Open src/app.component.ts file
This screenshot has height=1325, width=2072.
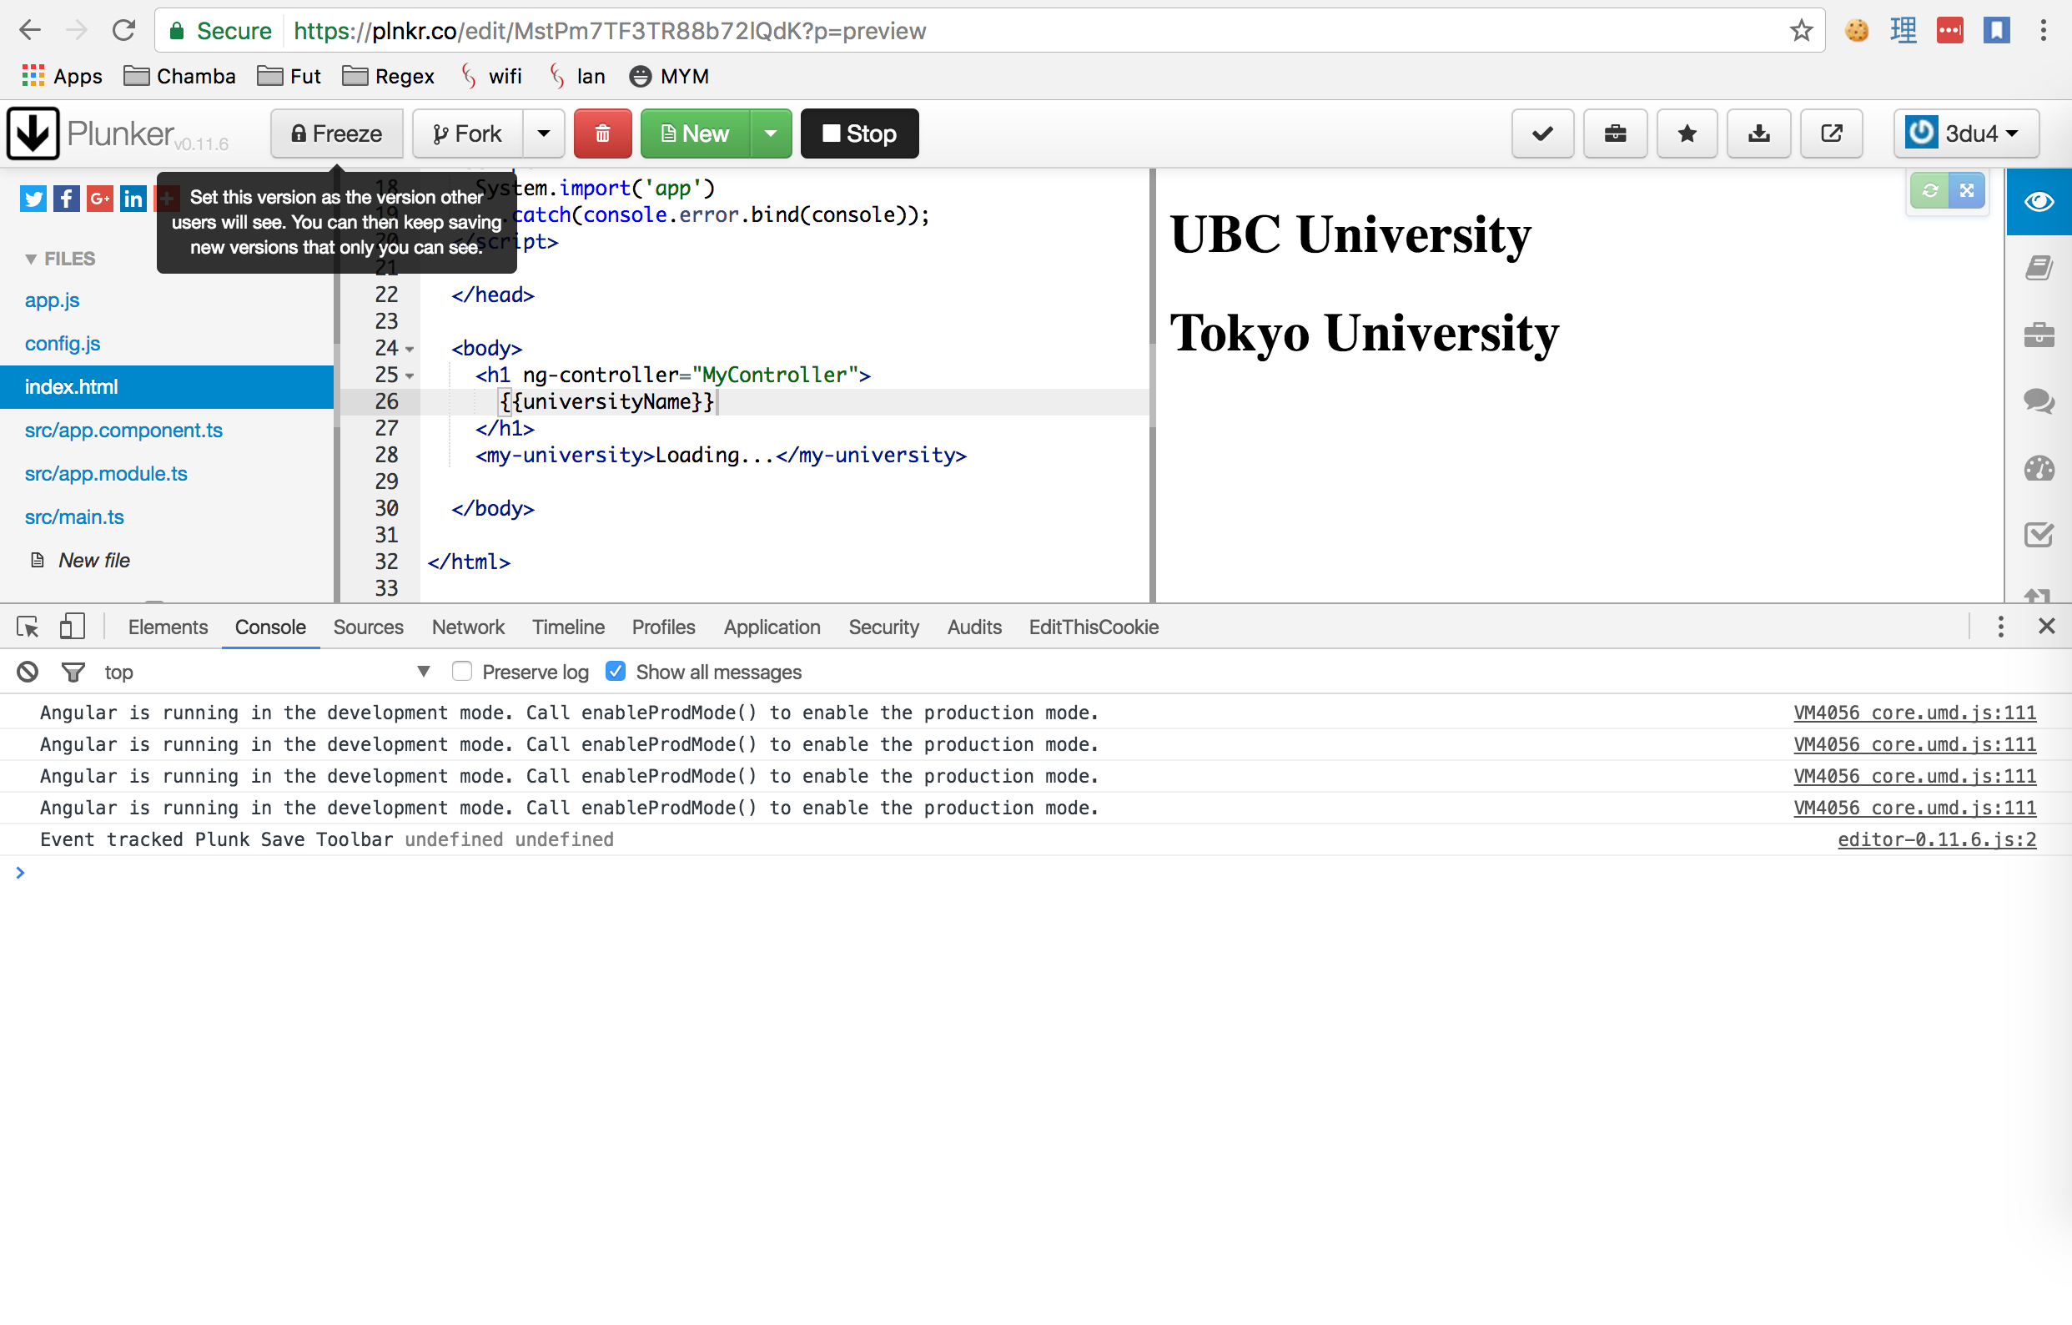click(123, 430)
